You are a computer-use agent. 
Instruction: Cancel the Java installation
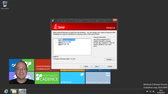coord(110,66)
